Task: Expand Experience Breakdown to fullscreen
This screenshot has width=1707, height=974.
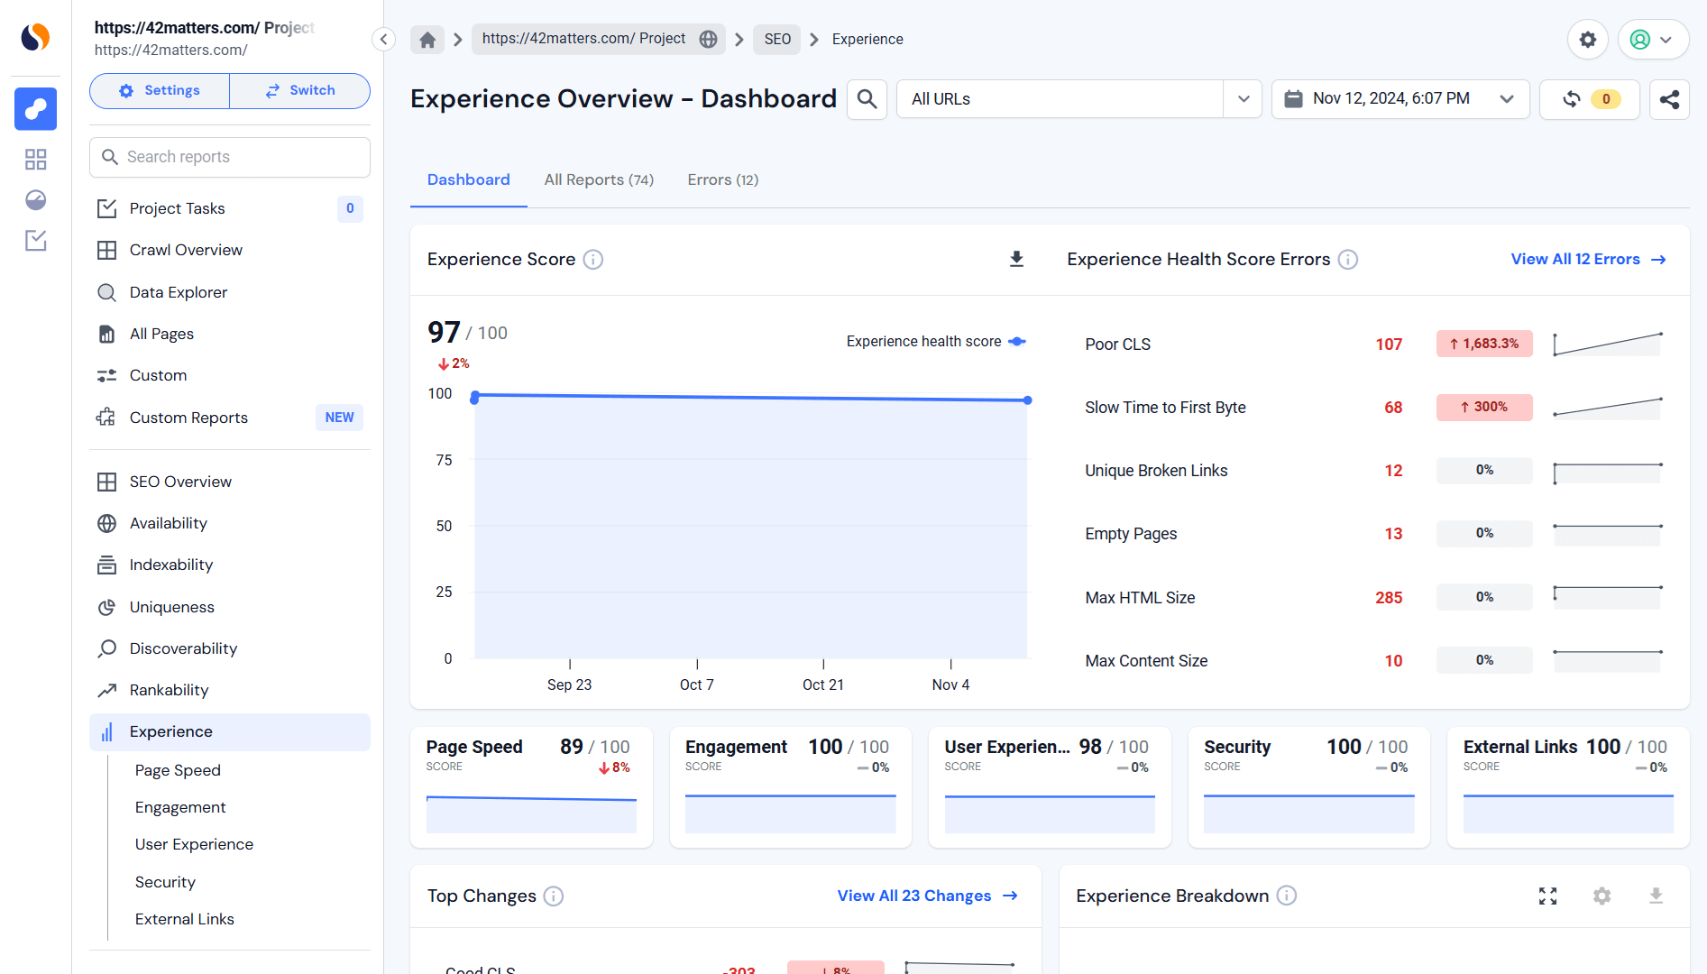Action: [x=1547, y=896]
